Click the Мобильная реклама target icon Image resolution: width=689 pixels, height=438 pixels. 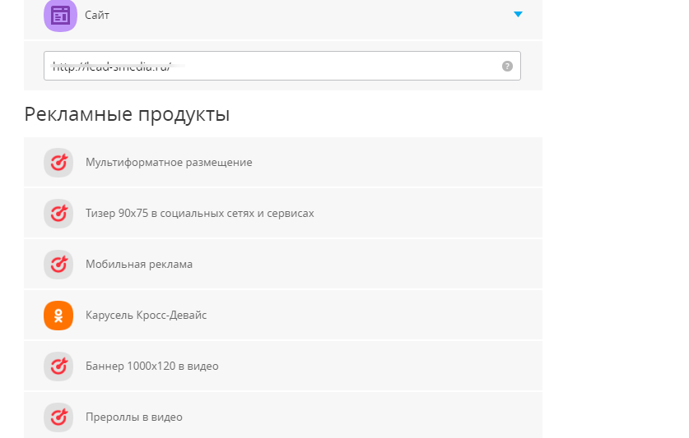point(58,265)
